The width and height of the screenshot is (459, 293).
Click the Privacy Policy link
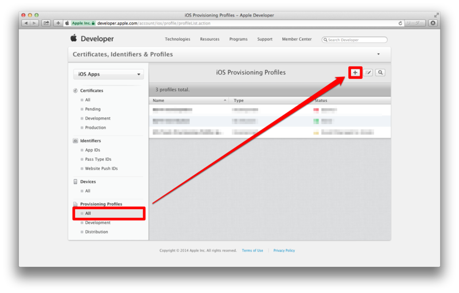coord(284,250)
